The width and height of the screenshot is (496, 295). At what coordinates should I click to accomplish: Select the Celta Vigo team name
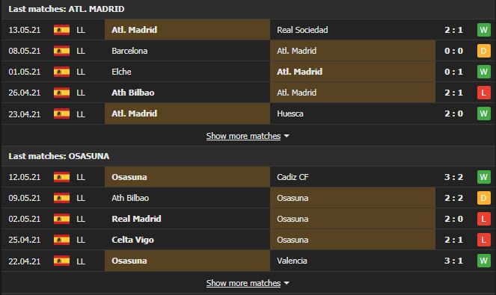tap(133, 240)
